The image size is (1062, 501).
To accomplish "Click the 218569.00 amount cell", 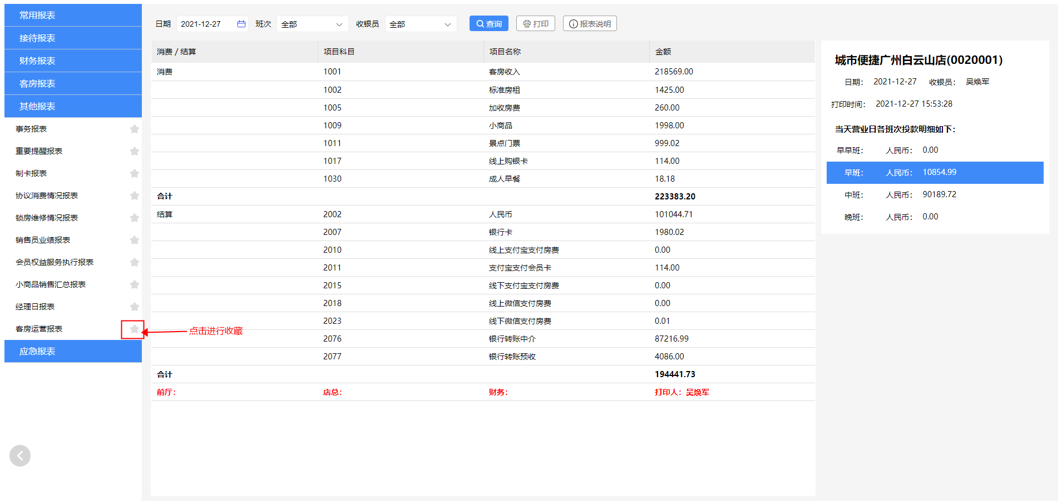I will (674, 72).
